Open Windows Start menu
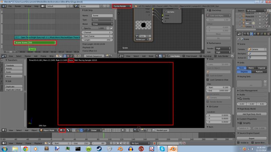Viewport: 271px width, 152px height. (4, 149)
